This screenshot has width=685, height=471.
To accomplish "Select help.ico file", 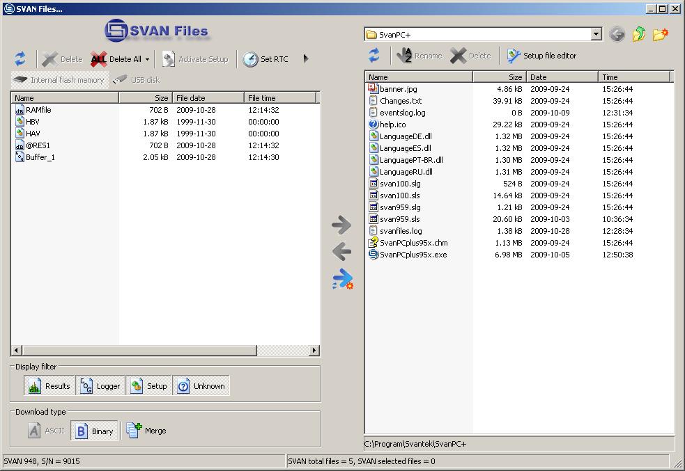I will (x=387, y=125).
